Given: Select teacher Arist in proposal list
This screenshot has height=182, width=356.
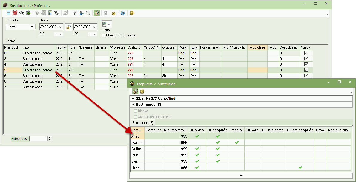Looking at the screenshot, I should (x=137, y=136).
